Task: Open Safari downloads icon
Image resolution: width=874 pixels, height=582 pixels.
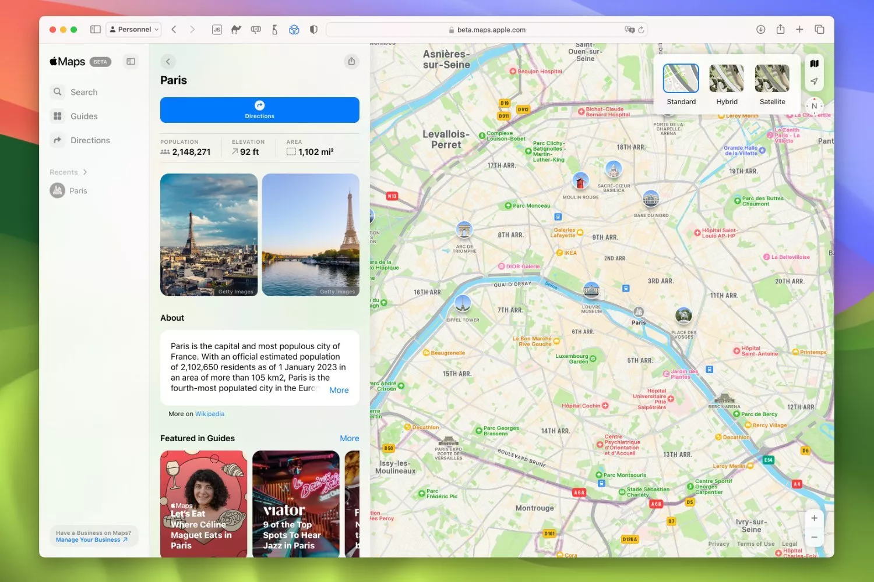Action: [760, 29]
